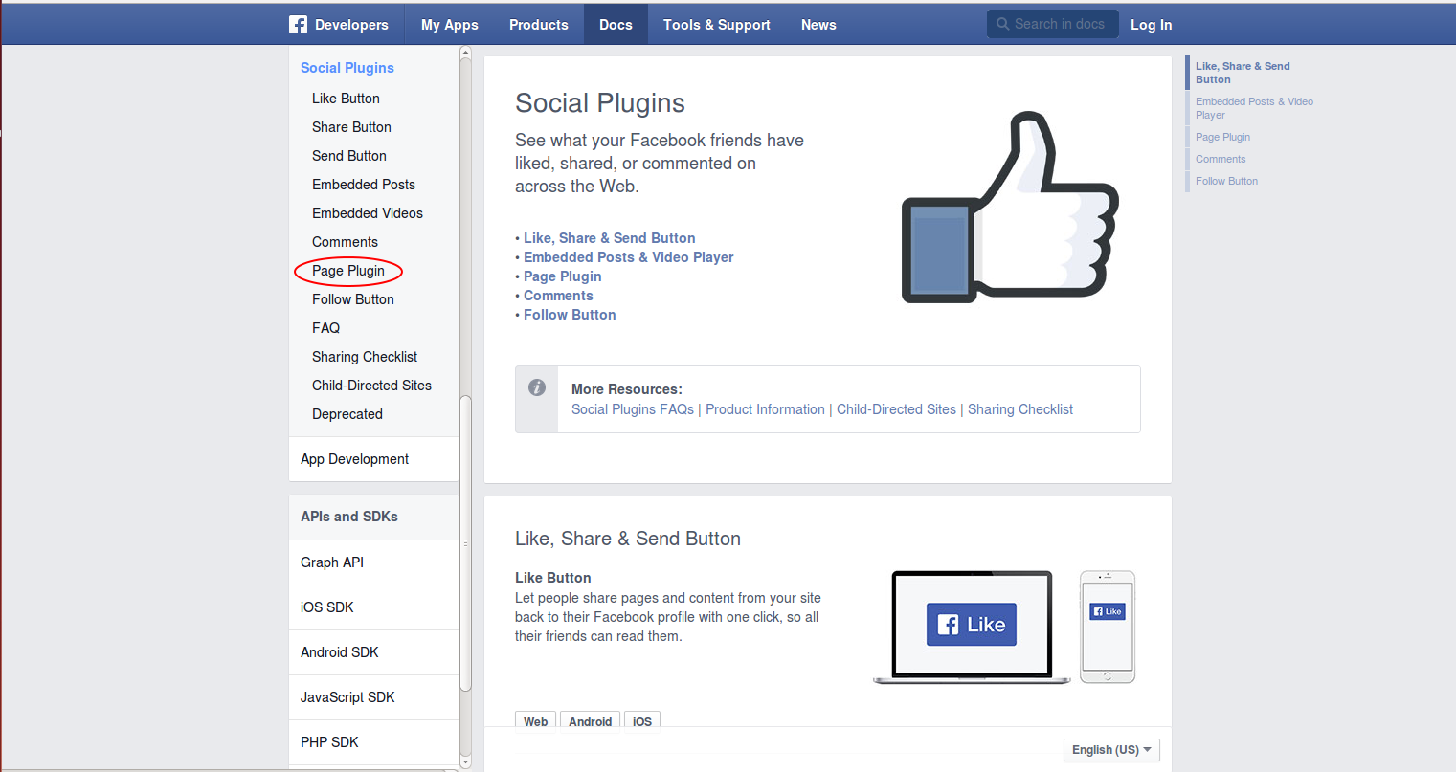Open Social Plugins FAQs resource link

633,409
